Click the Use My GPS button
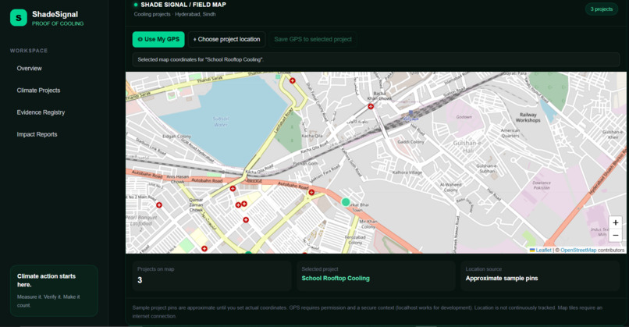Screen dimensions: 629x327 tap(158, 39)
